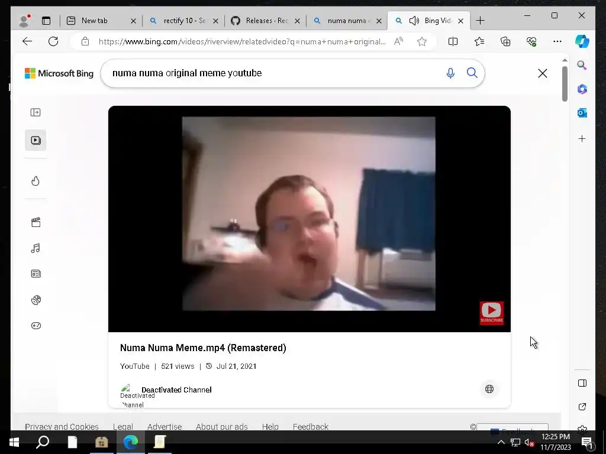Open the Microsoft 365 sidebar app
606x454 pixels.
click(x=582, y=89)
